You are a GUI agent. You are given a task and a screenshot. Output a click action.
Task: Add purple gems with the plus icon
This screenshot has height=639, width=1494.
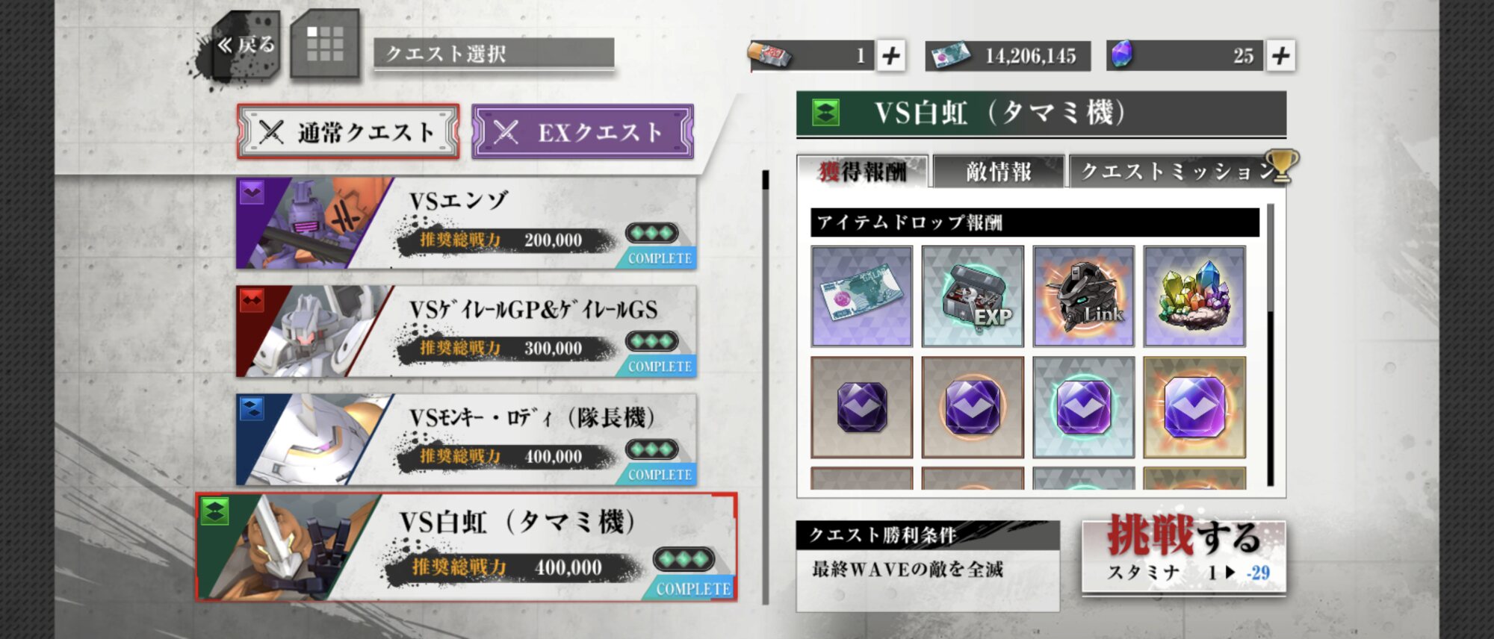pos(1280,56)
